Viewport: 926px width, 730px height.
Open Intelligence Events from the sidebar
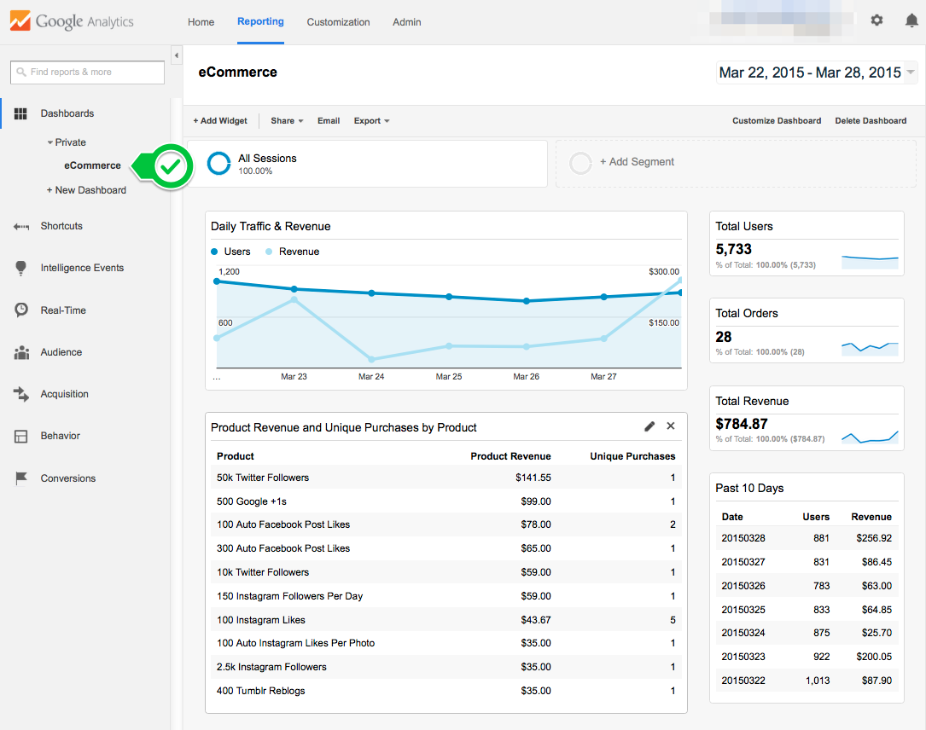[81, 268]
